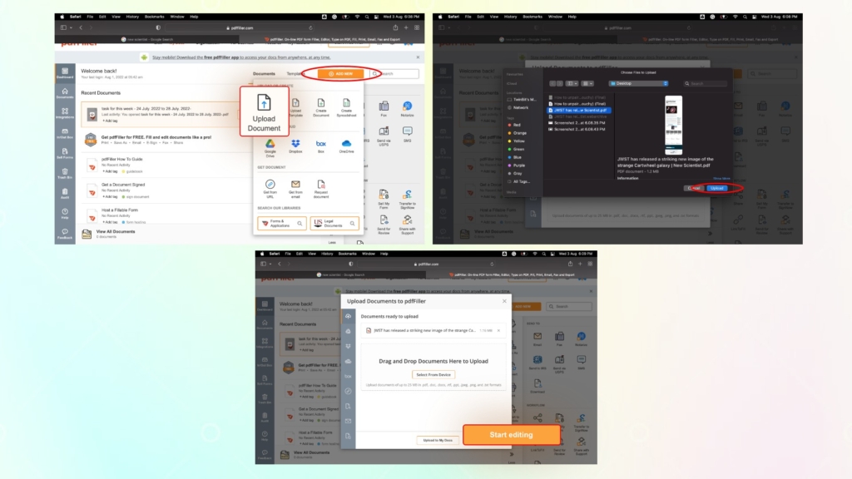Close the Upload Documents to pdfFiller dialog
The image size is (852, 479).
click(x=504, y=301)
